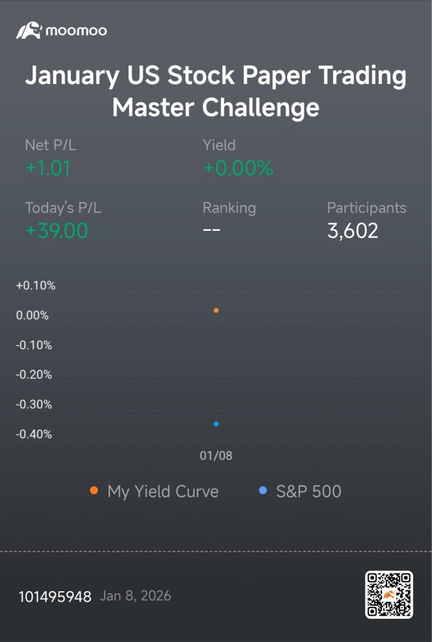Click the moomoo bull logo icon
The width and height of the screenshot is (432, 642).
coord(29,30)
